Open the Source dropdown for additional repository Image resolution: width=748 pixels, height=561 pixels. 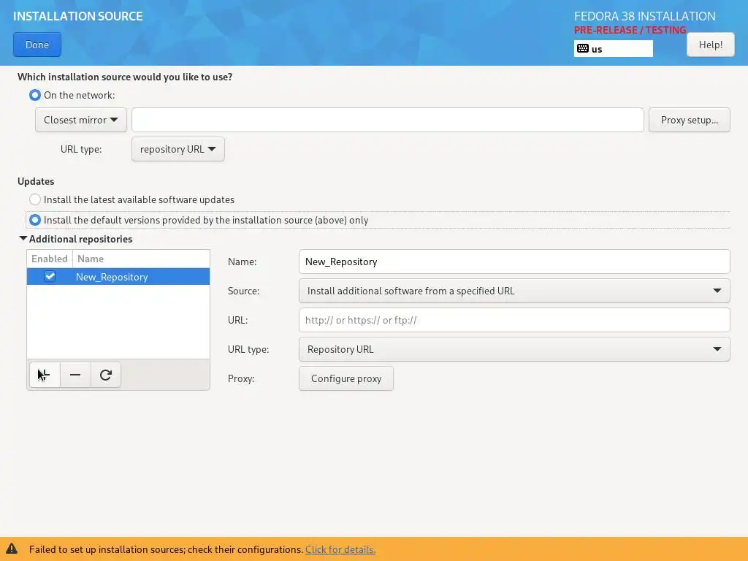pos(514,291)
